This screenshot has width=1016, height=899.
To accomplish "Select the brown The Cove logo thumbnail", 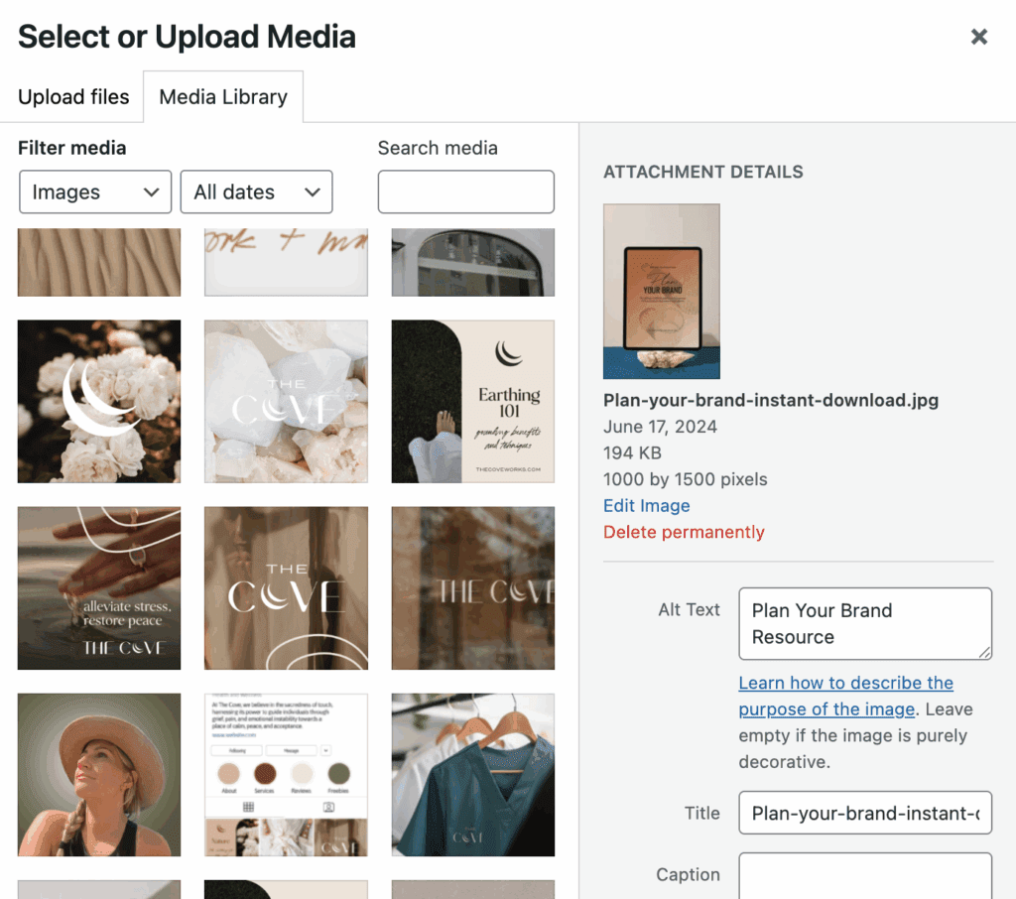I will pos(286,587).
